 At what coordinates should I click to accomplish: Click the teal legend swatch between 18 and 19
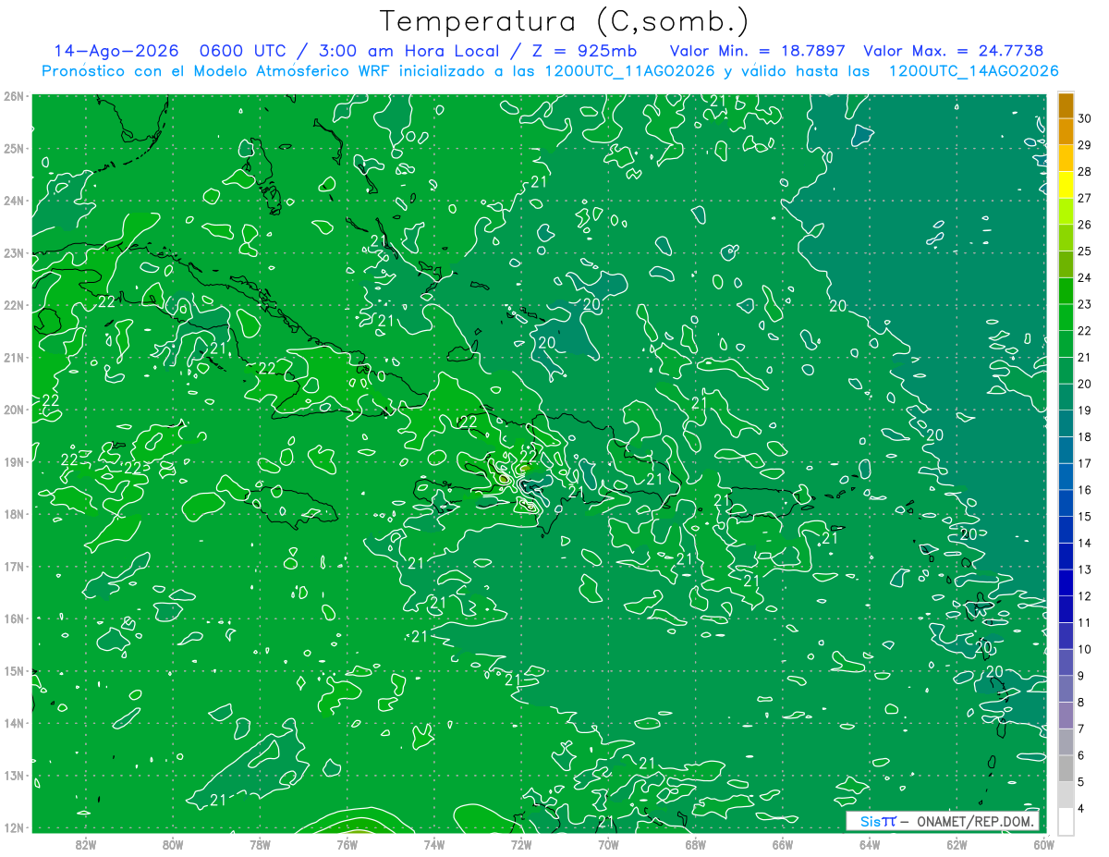[1066, 424]
